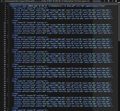This screenshot has width=120, height=111.
Task: Click the MediaBox line on line 21
Action: tap(63, 45)
